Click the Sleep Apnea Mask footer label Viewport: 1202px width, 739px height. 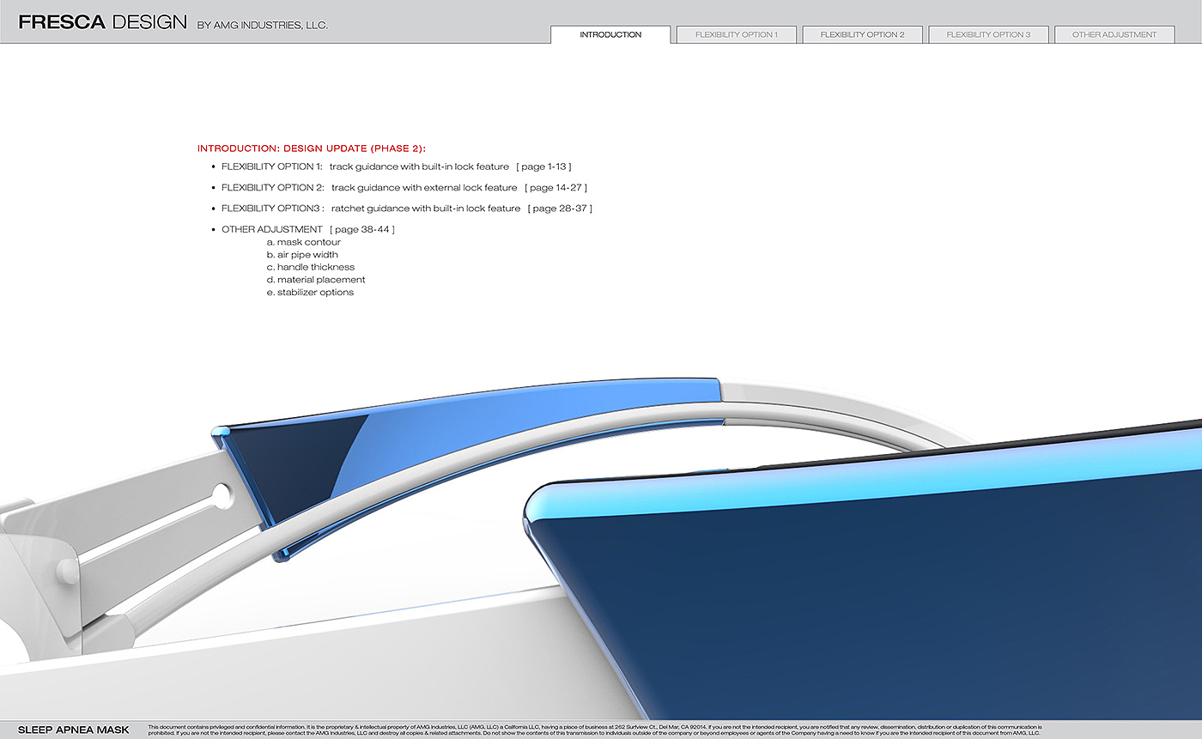[74, 730]
